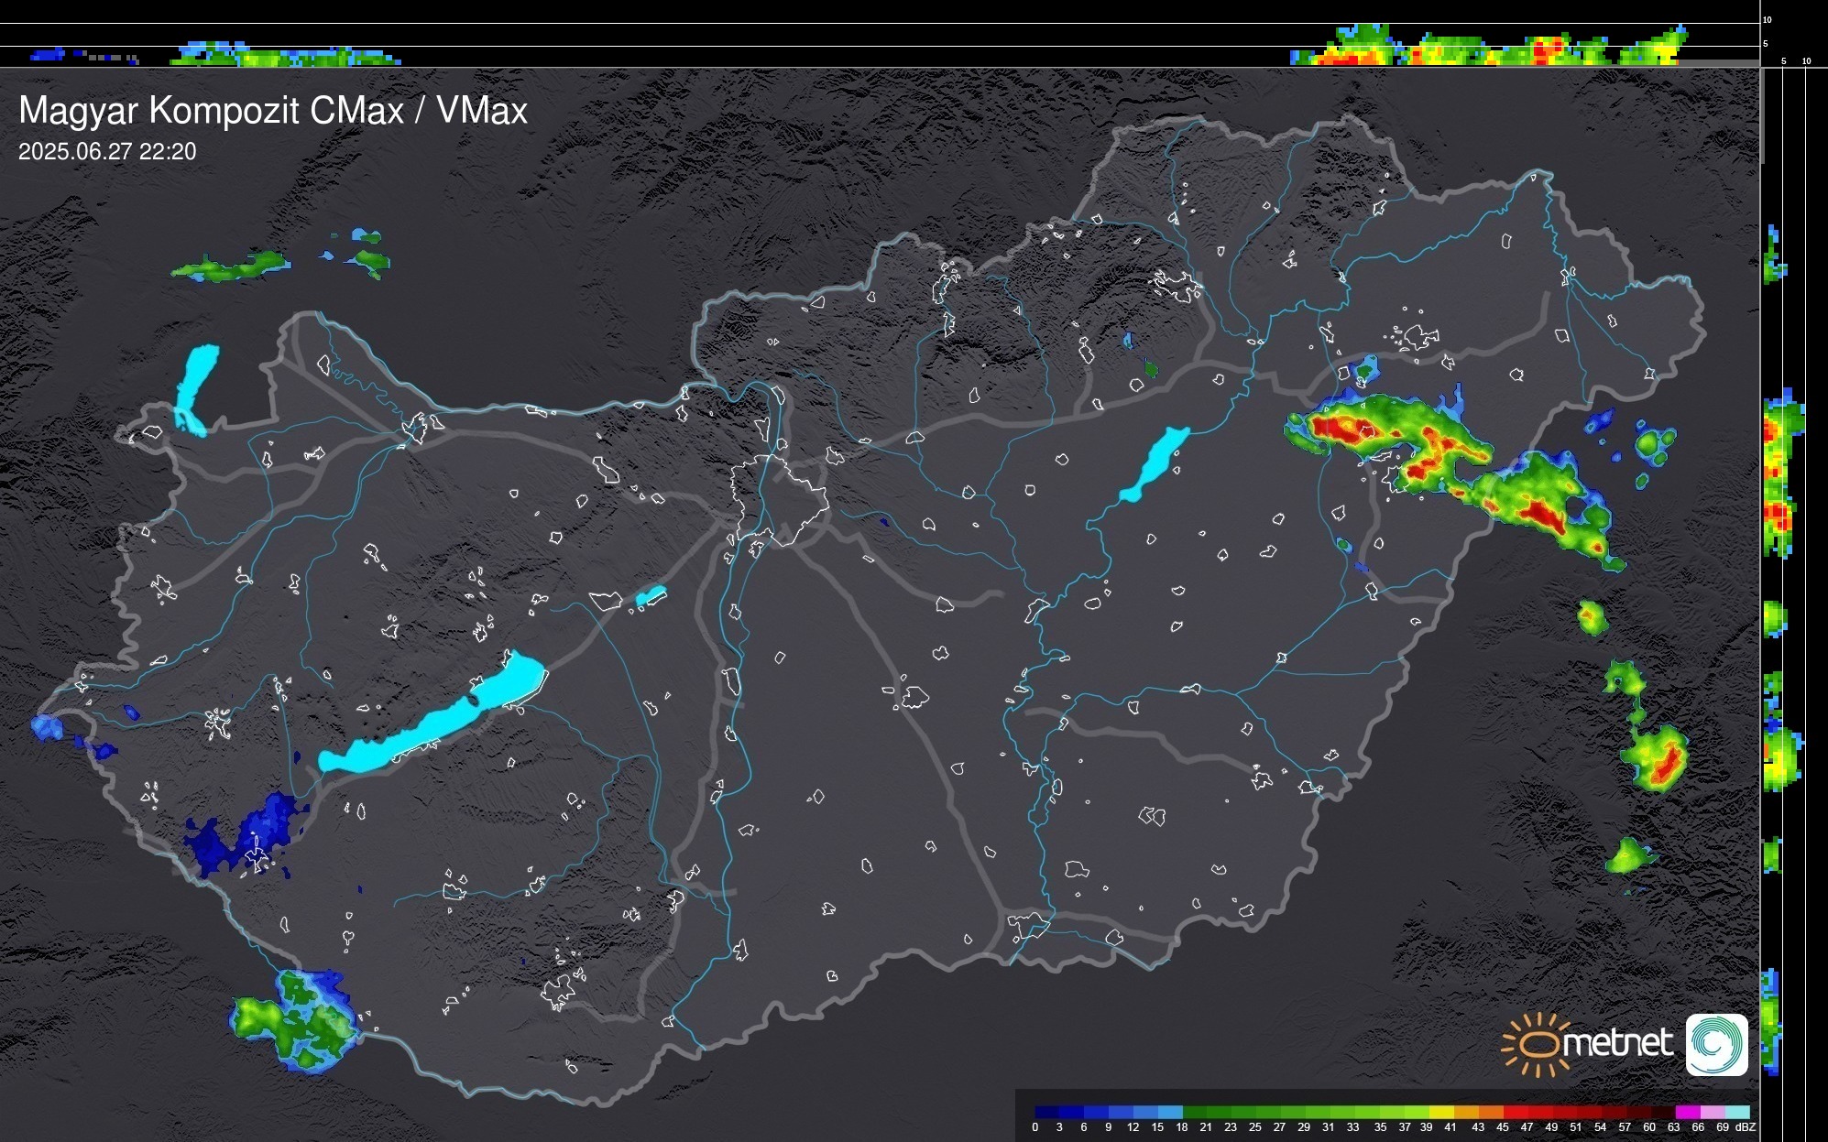This screenshot has width=1828, height=1142.
Task: Click the light blue 15 dBZ legend swatch
Action: pos(1169,1112)
